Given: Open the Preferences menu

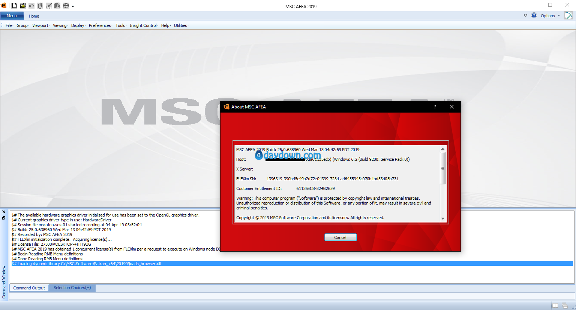Looking at the screenshot, I should (100, 25).
